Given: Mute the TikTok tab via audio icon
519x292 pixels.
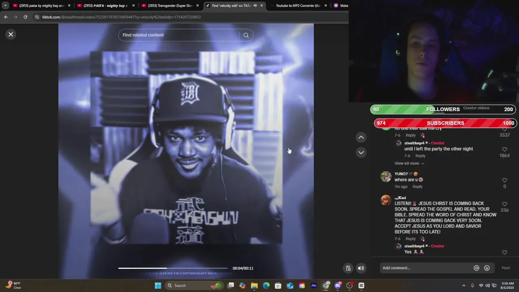Looking at the screenshot, I should pyautogui.click(x=255, y=6).
